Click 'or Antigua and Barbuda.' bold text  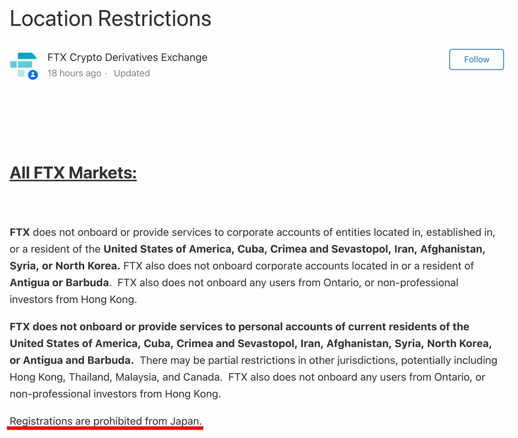coord(72,360)
